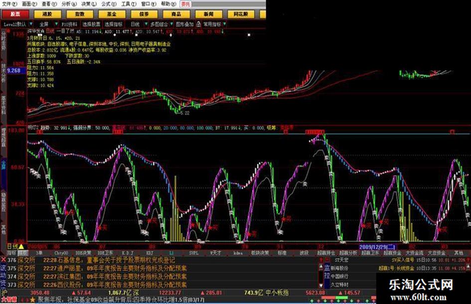
Task: Select the 3章 indicator tab
Action: click(39, 253)
